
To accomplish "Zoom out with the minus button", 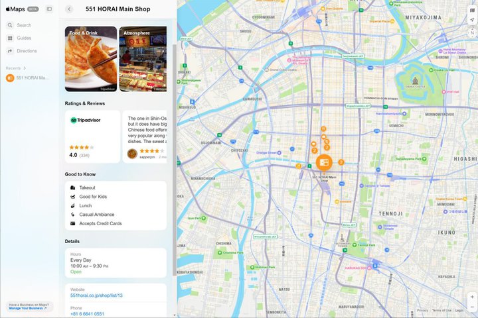I will 472,307.
